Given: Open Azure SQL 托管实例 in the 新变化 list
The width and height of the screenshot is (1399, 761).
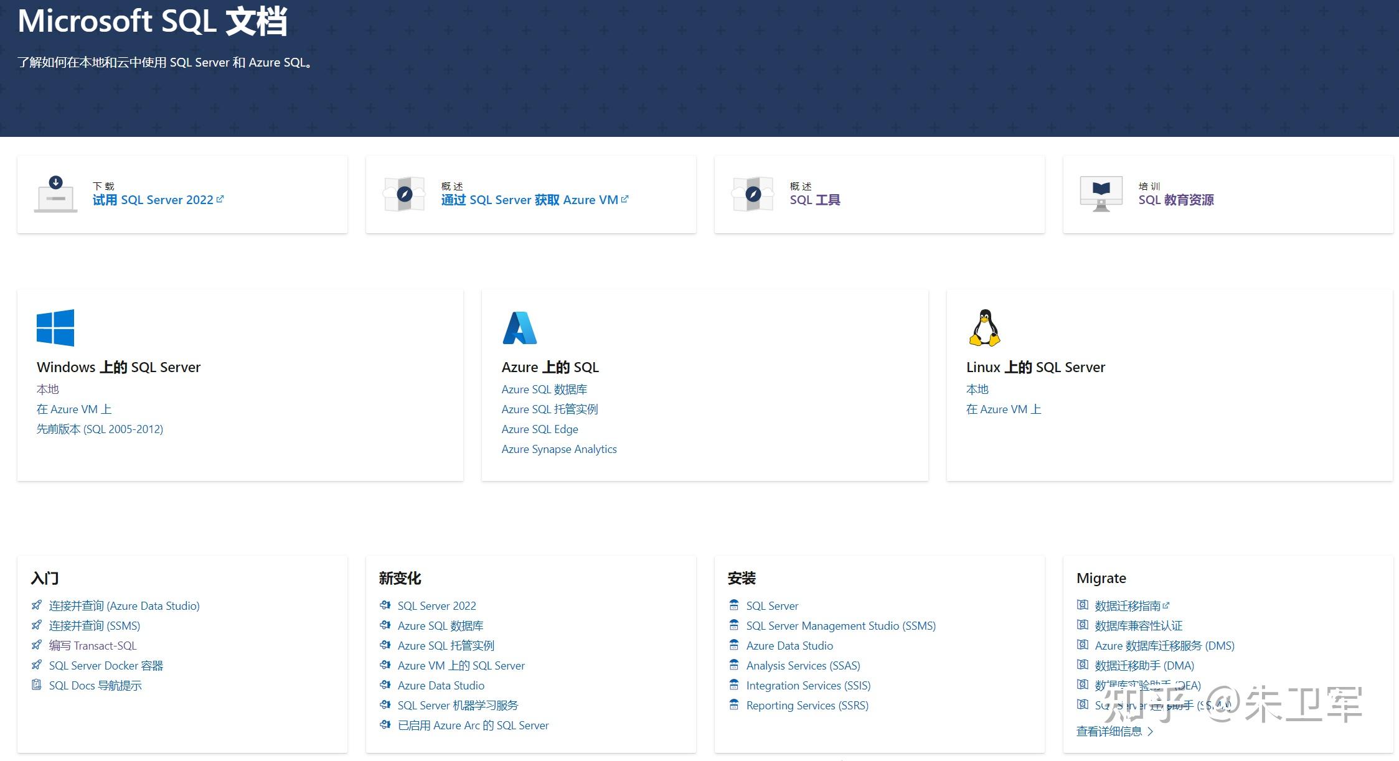Looking at the screenshot, I should [446, 646].
